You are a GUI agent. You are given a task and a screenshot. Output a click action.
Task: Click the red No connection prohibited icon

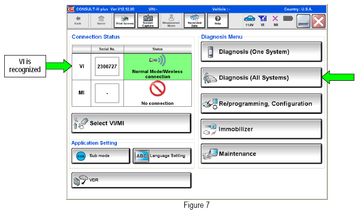(x=157, y=89)
